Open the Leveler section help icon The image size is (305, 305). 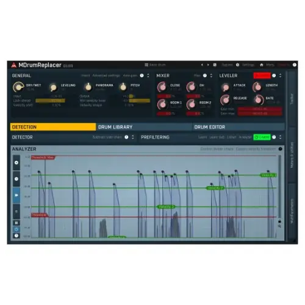(274, 76)
